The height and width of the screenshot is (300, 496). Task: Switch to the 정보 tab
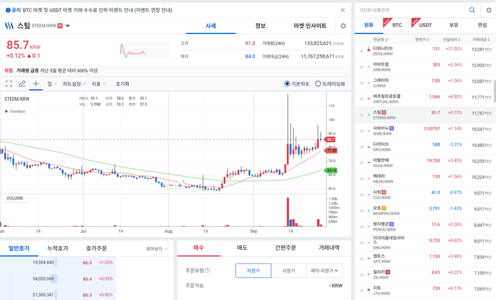click(x=260, y=26)
